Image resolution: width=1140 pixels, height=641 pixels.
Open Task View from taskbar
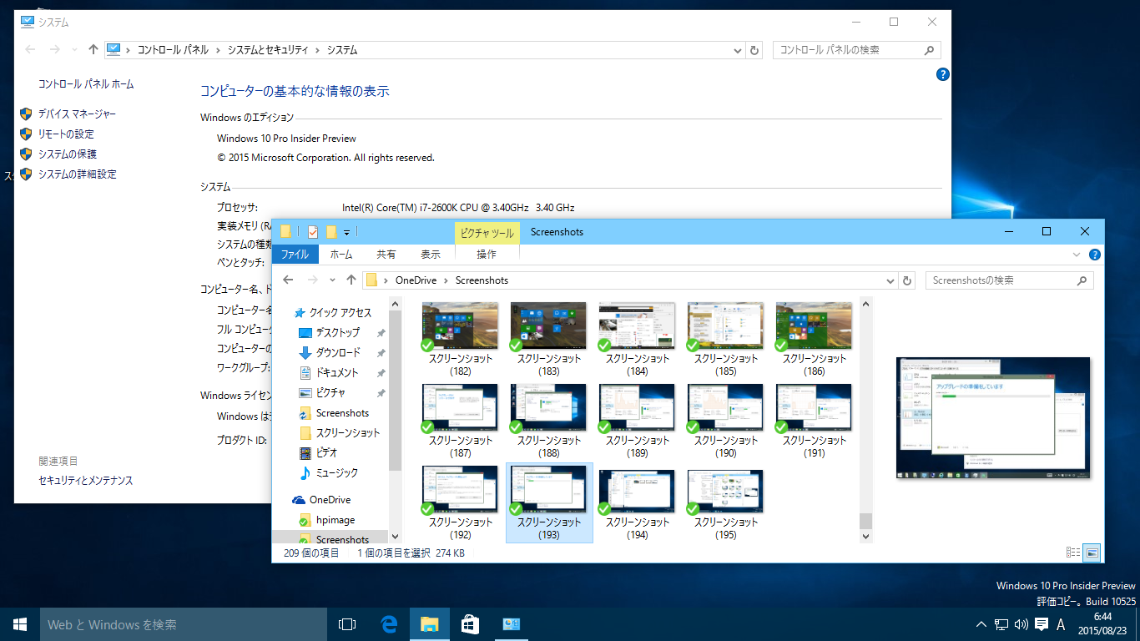click(347, 624)
